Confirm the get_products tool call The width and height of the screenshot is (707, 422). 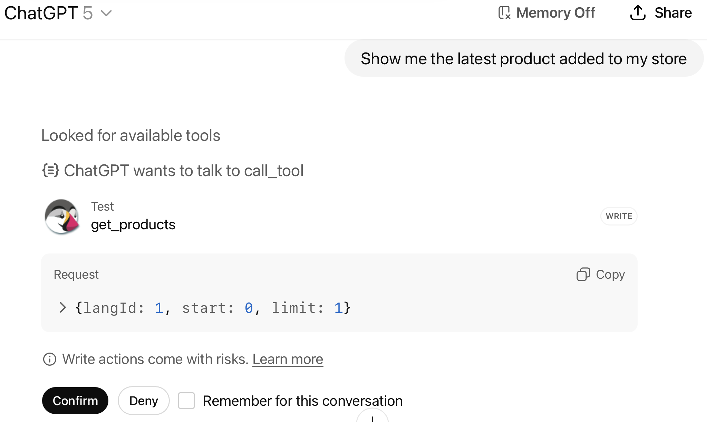pyautogui.click(x=75, y=401)
